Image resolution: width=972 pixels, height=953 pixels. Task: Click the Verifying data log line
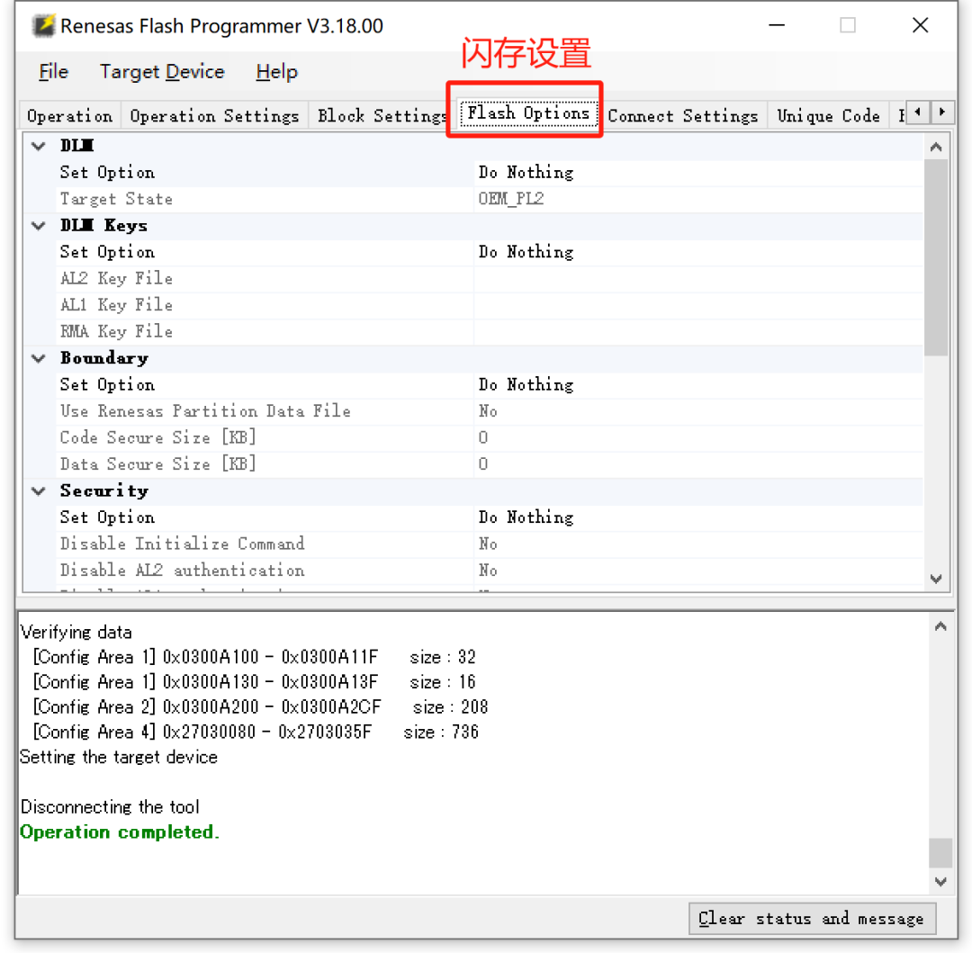click(76, 633)
